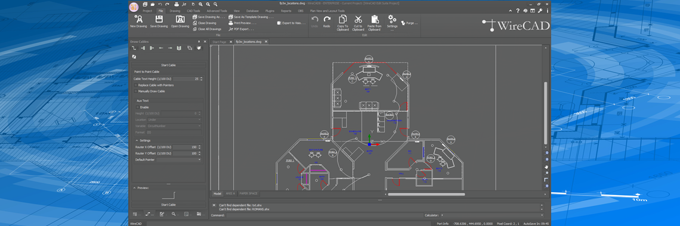The width and height of the screenshot is (680, 226).
Task: Click the Purge button in ribbon
Action: [410, 23]
